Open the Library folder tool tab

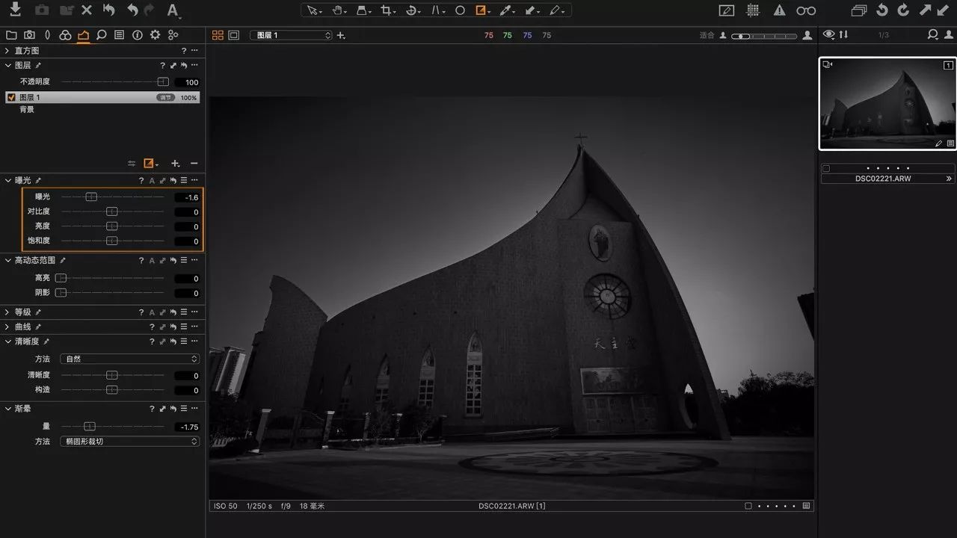[x=11, y=35]
